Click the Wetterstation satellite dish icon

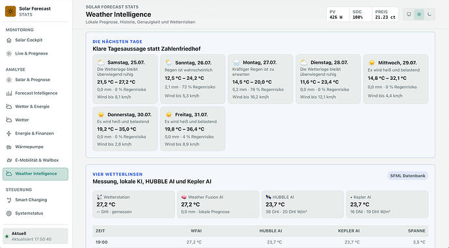(x=100, y=197)
